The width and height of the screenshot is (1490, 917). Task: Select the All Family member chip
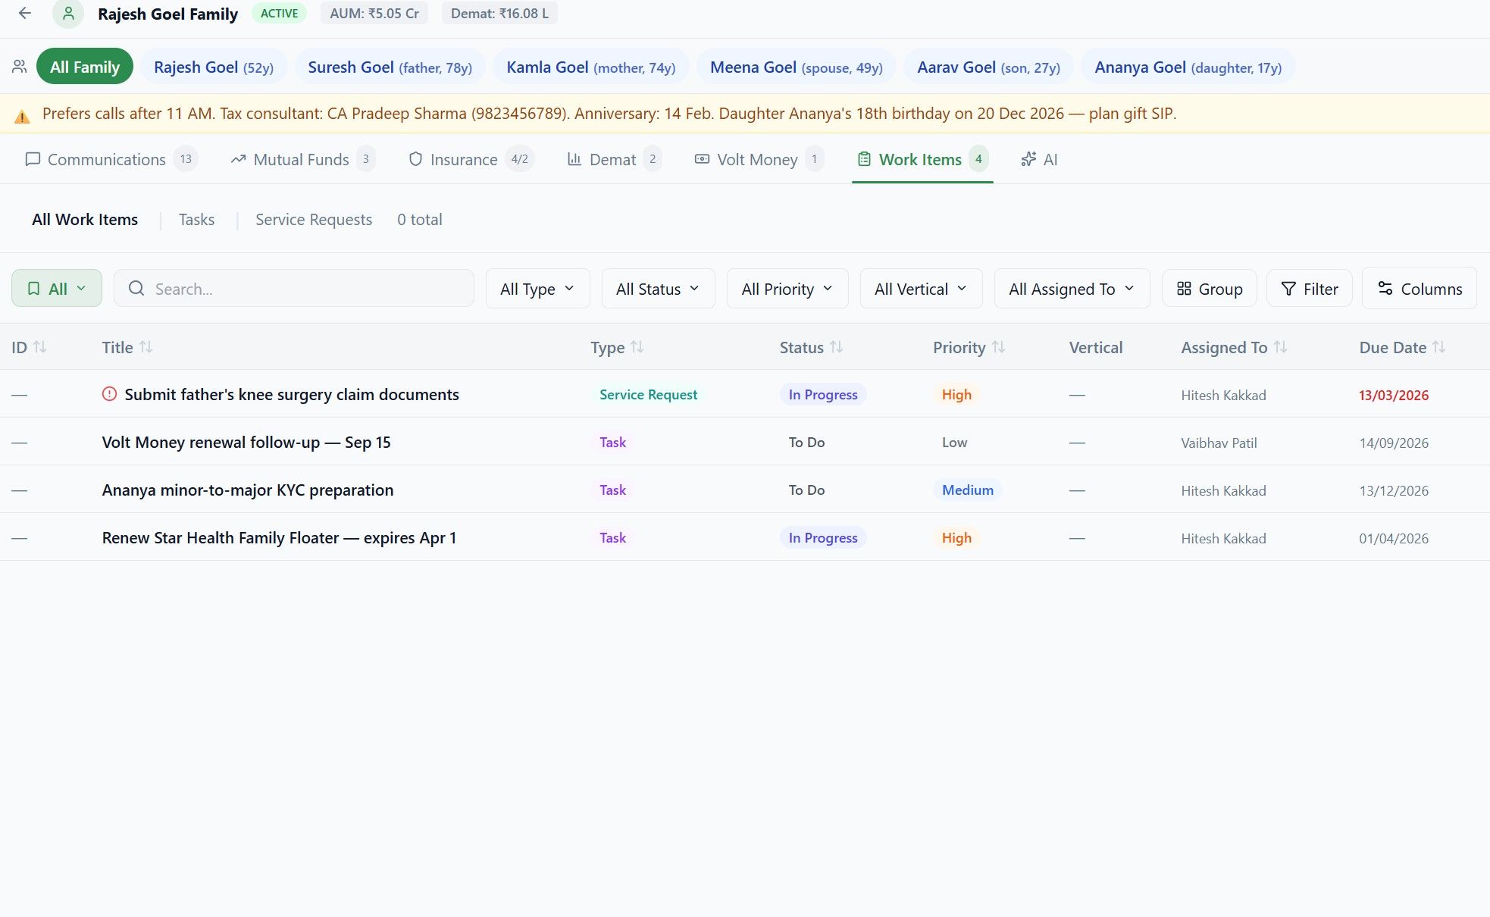pos(84,67)
